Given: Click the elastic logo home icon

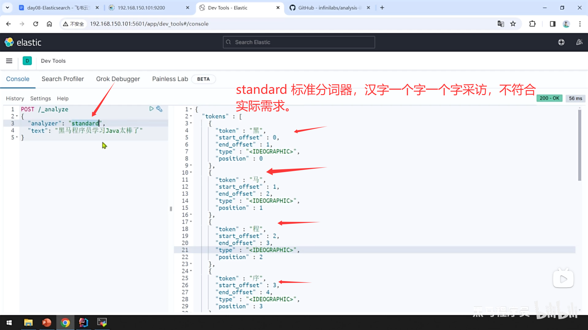Looking at the screenshot, I should [x=9, y=42].
